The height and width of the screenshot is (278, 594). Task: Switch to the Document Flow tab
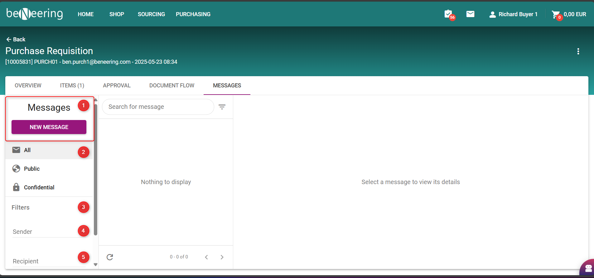171,86
